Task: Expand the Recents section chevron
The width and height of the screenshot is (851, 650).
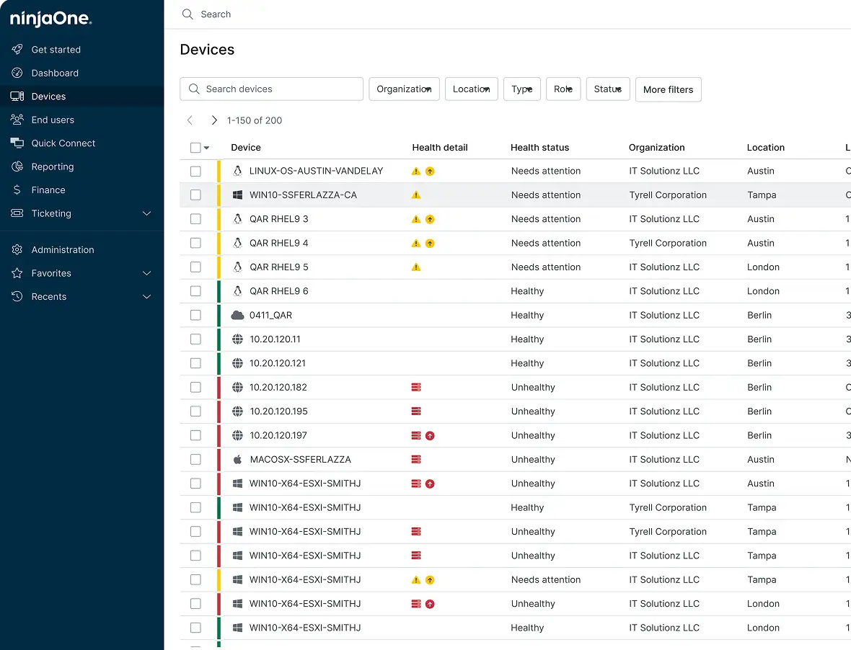Action: 146,296
